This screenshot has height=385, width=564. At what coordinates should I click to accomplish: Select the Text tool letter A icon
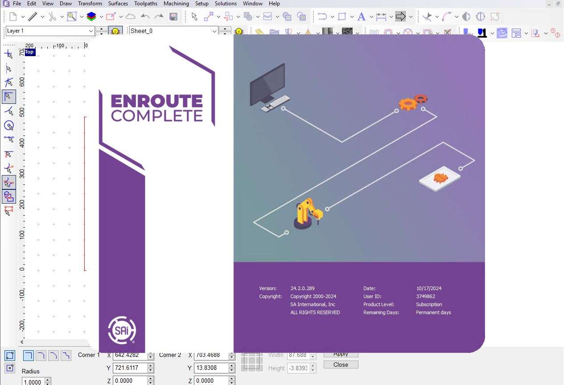pos(361,17)
